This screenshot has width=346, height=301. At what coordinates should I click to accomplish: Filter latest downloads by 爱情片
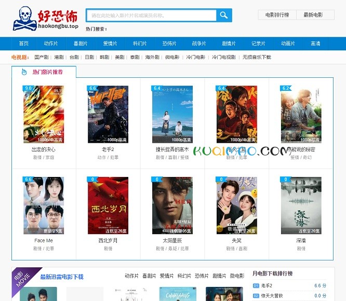[167, 276]
